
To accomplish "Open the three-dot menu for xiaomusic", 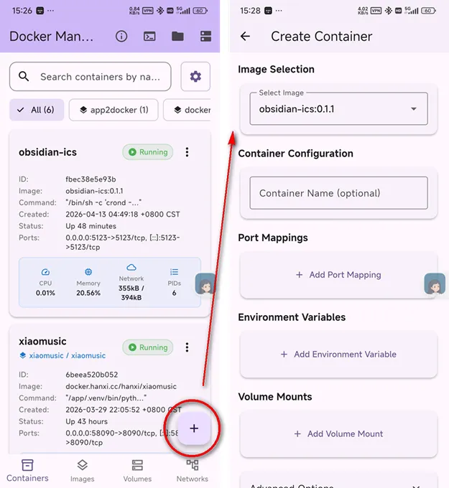I will [x=187, y=347].
